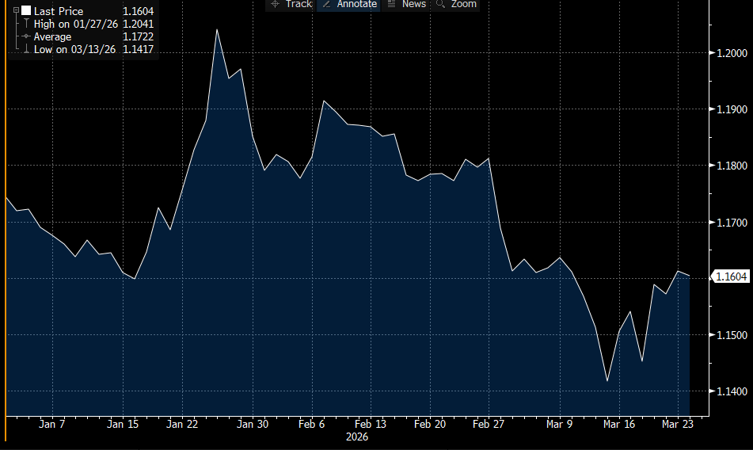Screen dimensions: 753x450
Task: Click the legend value 1.1417
Action: (139, 49)
